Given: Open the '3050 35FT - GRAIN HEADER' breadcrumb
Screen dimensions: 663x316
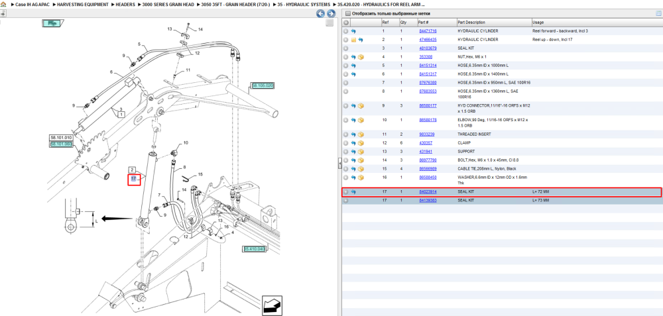Looking at the screenshot, I should pyautogui.click(x=234, y=4).
